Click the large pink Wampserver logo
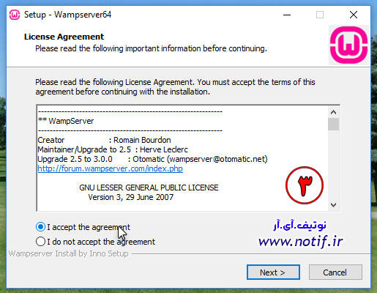 click(348, 45)
